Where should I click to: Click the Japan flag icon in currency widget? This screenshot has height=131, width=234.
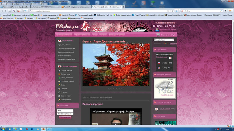(170, 58)
